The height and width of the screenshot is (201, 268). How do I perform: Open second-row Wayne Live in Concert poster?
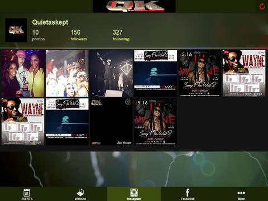coord(23,122)
